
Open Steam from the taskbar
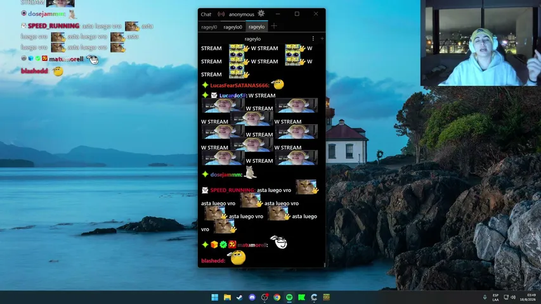coord(240,297)
